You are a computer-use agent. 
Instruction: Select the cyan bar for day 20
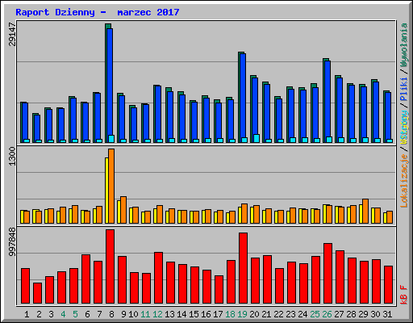pyautogui.click(x=257, y=138)
